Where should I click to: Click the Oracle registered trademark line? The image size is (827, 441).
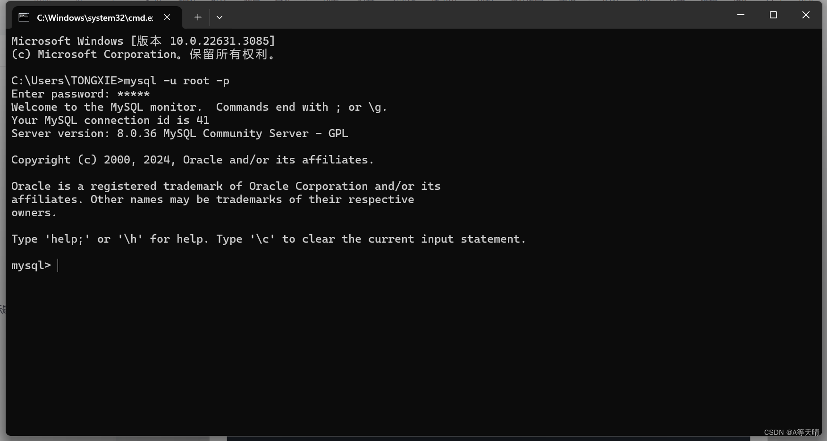[226, 186]
